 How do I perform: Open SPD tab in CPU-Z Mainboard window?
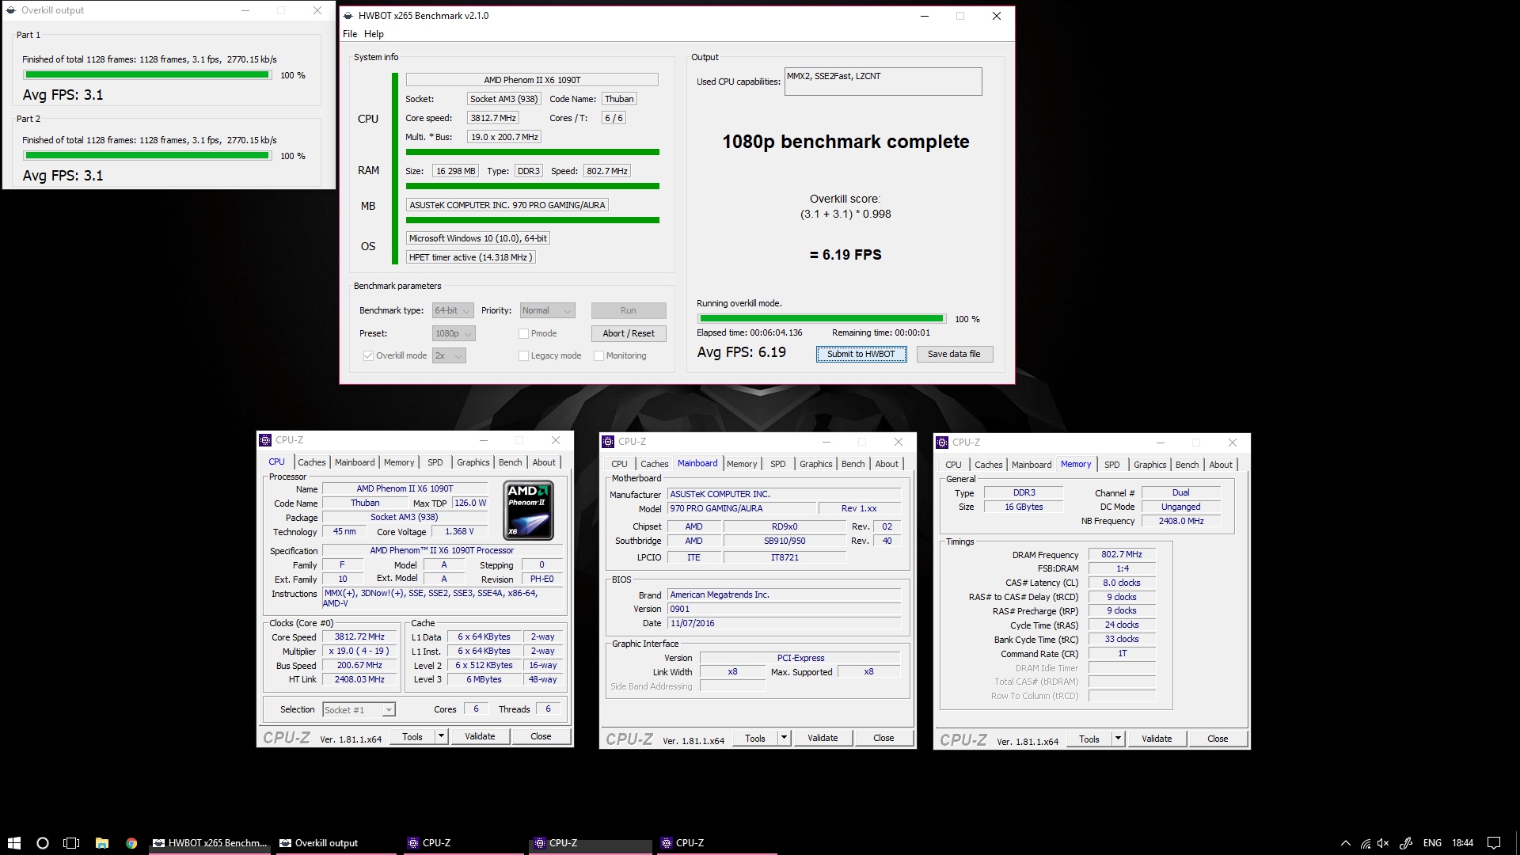coord(778,464)
